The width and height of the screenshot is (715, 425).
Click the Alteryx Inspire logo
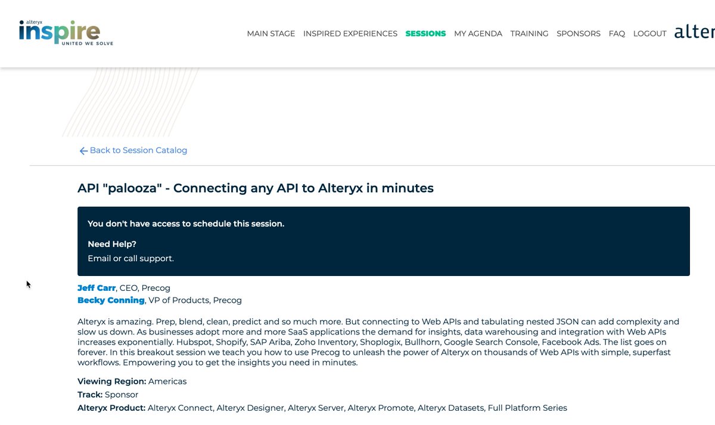click(66, 32)
